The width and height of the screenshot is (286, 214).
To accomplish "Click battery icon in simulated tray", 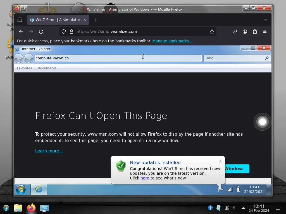I will (238, 189).
